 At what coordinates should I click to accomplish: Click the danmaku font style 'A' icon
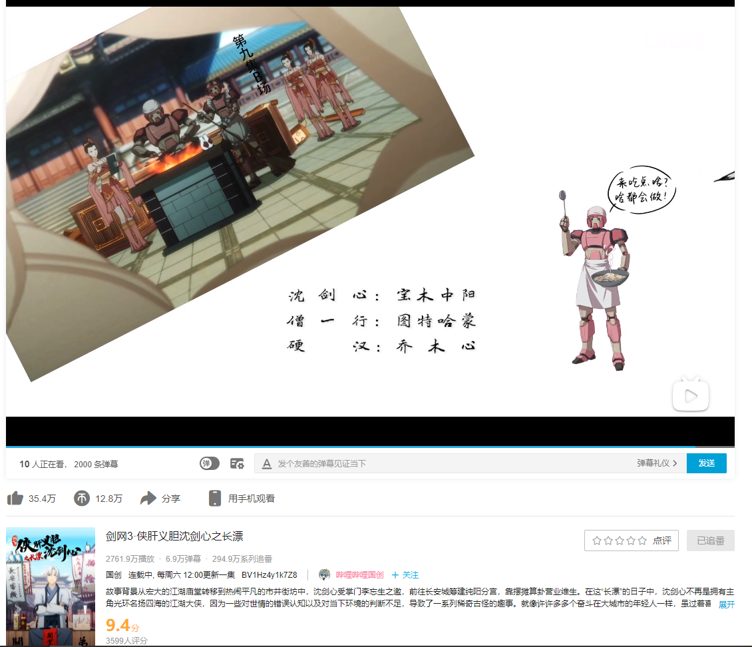pos(267,464)
